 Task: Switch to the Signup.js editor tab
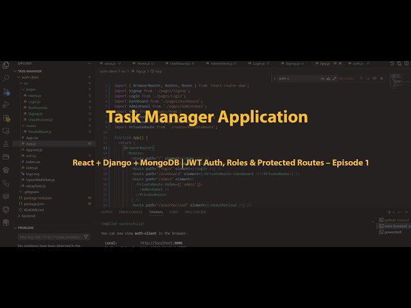click(x=292, y=64)
